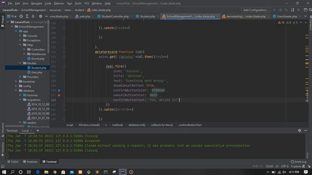Click the Project side tool window button
Screen dimensions: 312x175
[2, 21]
